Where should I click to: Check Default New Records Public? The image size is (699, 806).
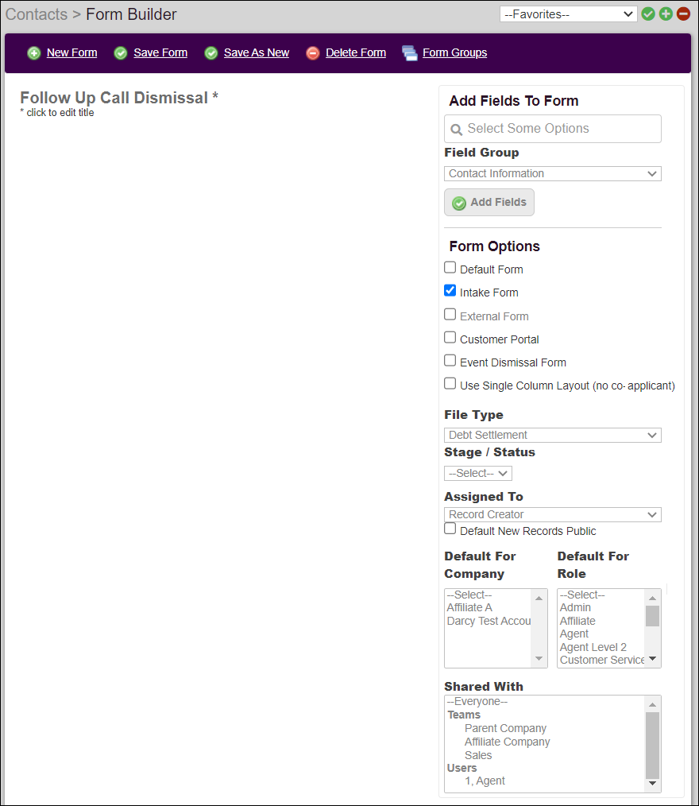click(450, 529)
